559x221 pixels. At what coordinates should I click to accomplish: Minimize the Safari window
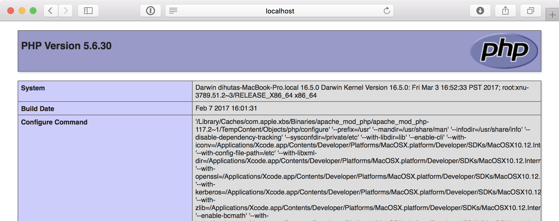click(22, 11)
